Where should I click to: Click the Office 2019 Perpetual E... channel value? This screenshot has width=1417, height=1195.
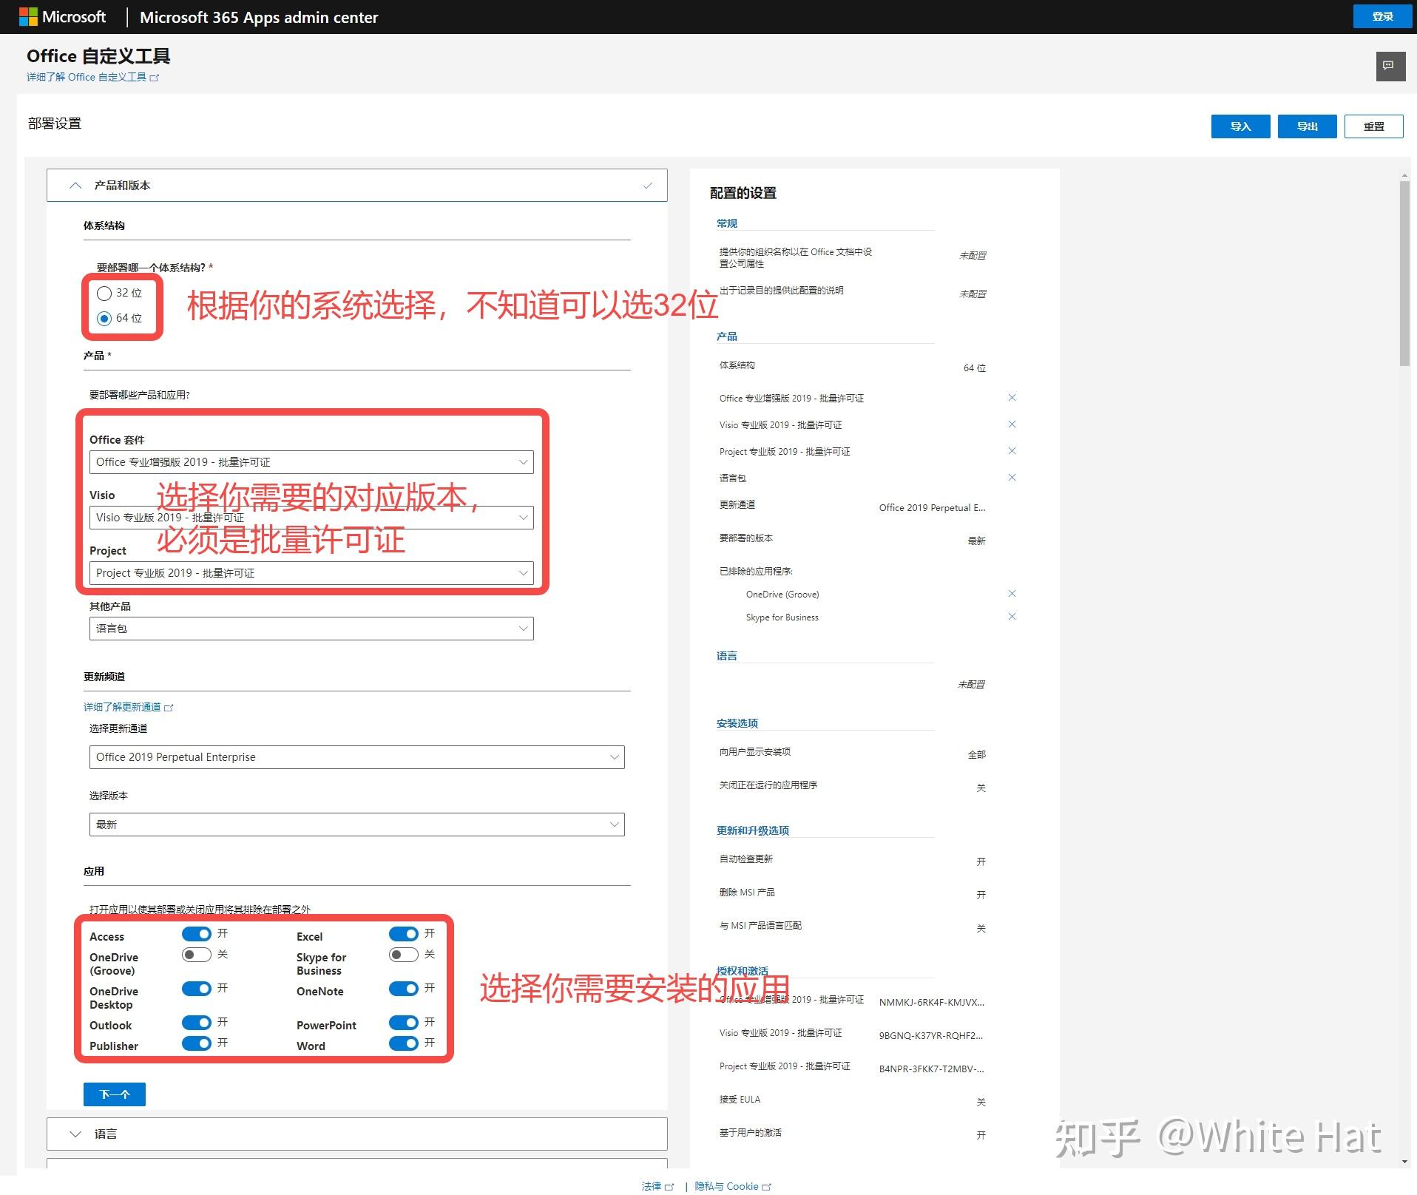(932, 508)
